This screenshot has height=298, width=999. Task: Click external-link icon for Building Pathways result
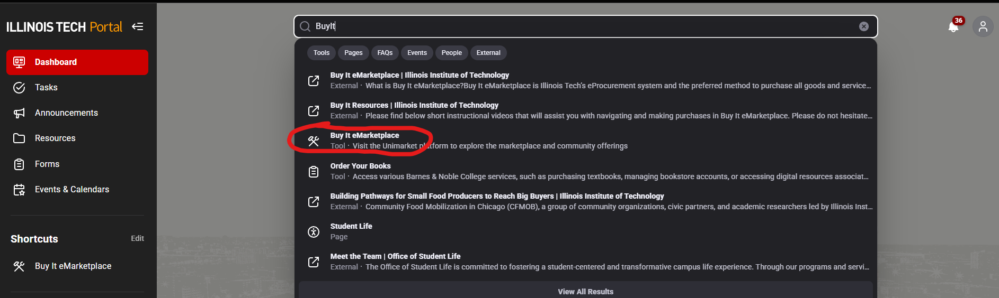click(314, 202)
